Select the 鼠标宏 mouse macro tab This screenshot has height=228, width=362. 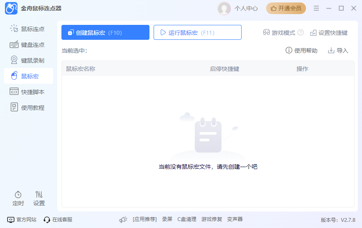point(28,76)
